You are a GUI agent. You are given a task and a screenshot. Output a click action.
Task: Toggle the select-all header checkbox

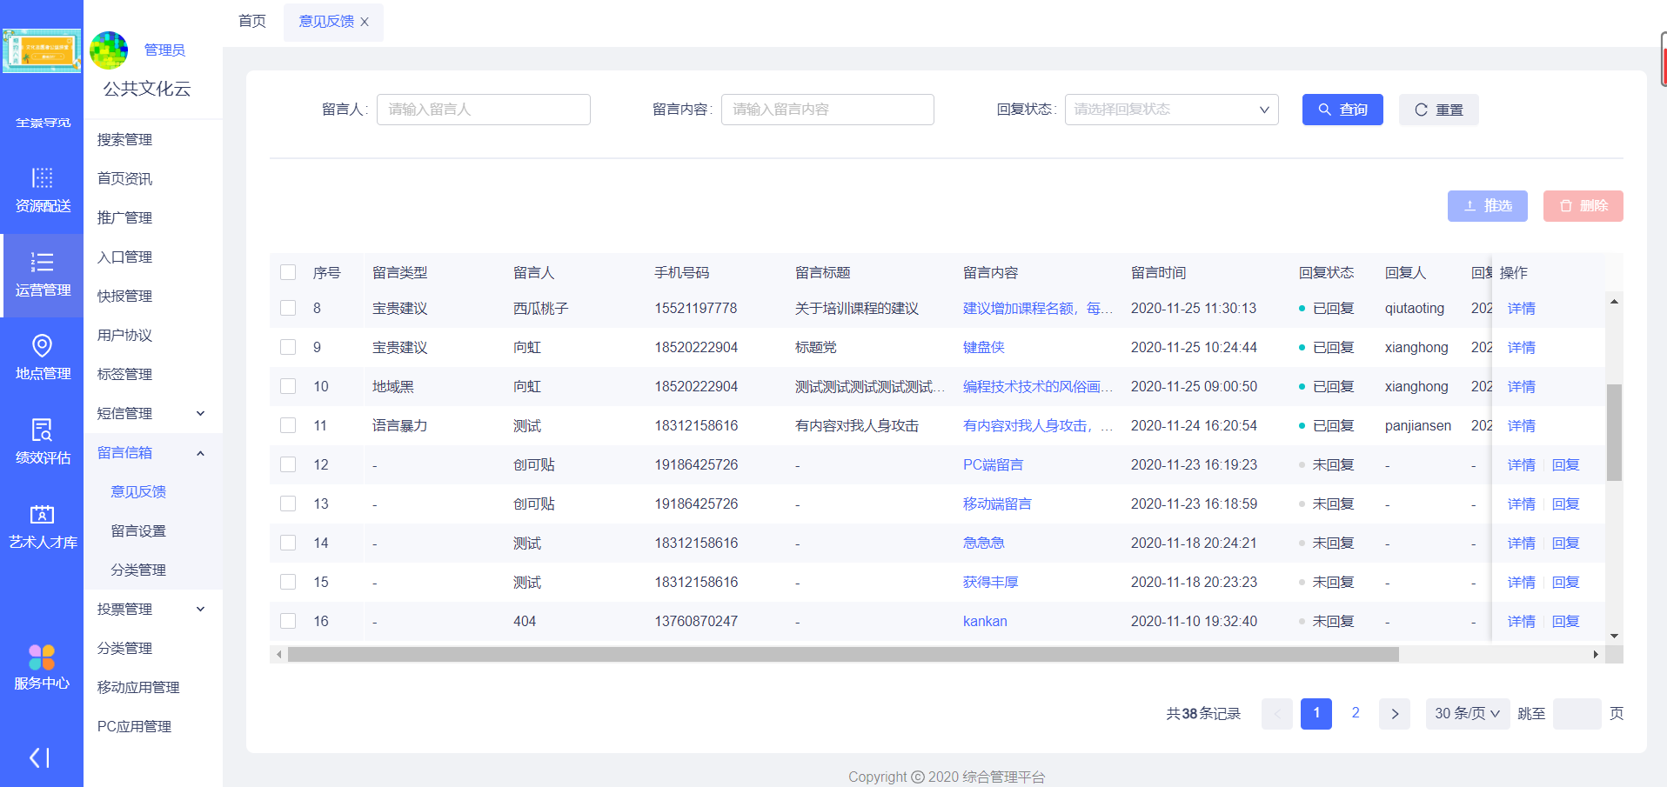(288, 272)
